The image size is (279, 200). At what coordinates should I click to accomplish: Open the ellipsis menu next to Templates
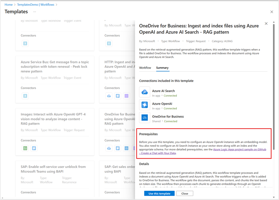pyautogui.click(x=35, y=12)
